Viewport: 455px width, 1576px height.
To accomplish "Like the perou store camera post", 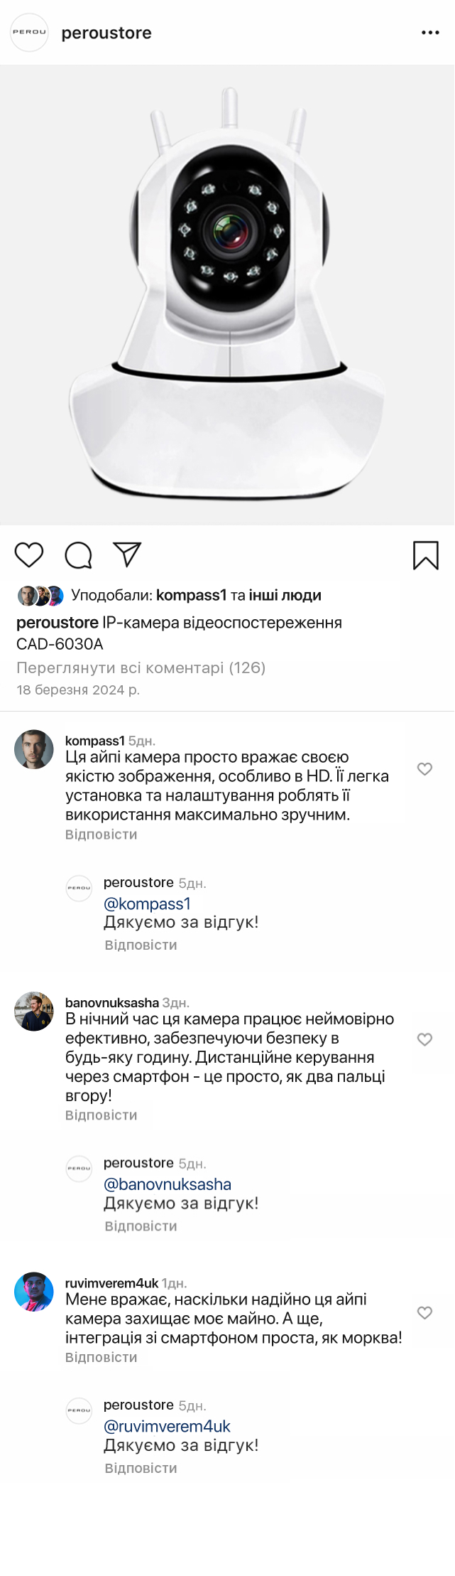I will tap(29, 554).
